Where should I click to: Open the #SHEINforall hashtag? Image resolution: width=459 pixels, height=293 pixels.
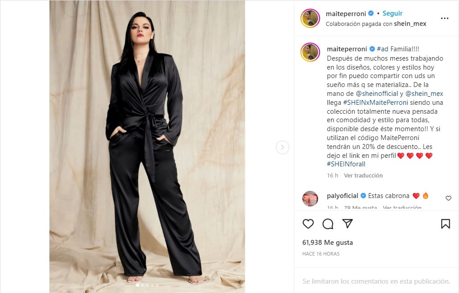[x=346, y=164]
